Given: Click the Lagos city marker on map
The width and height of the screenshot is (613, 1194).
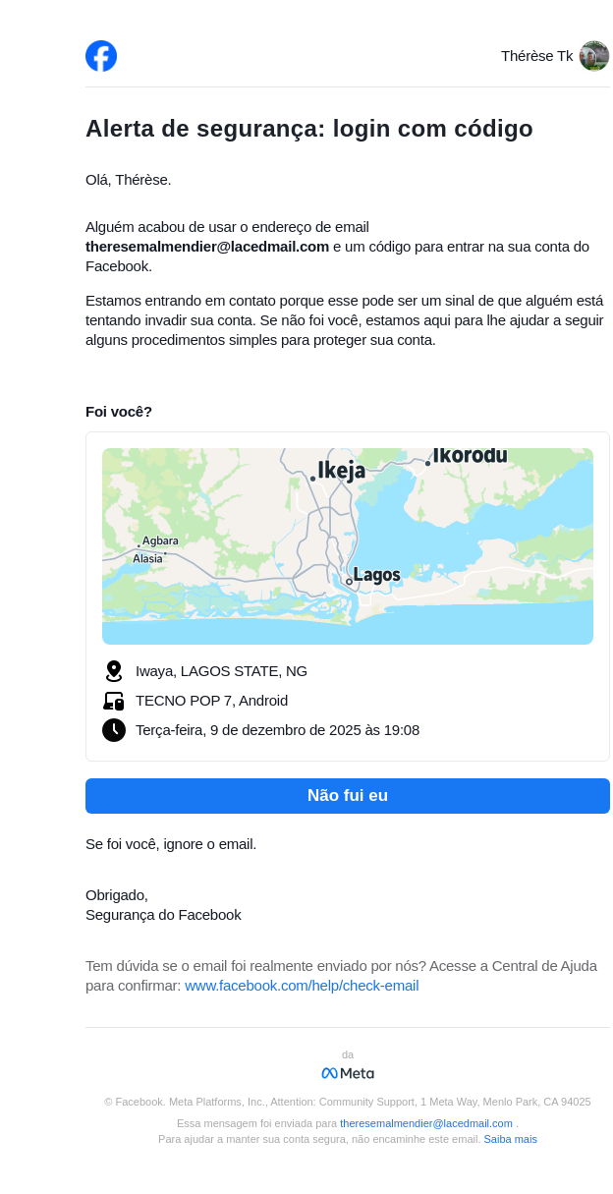Looking at the screenshot, I should (349, 582).
